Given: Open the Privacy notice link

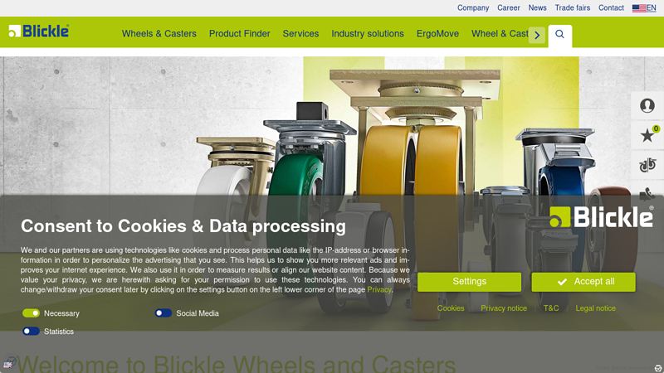Looking at the screenshot, I should click(504, 308).
